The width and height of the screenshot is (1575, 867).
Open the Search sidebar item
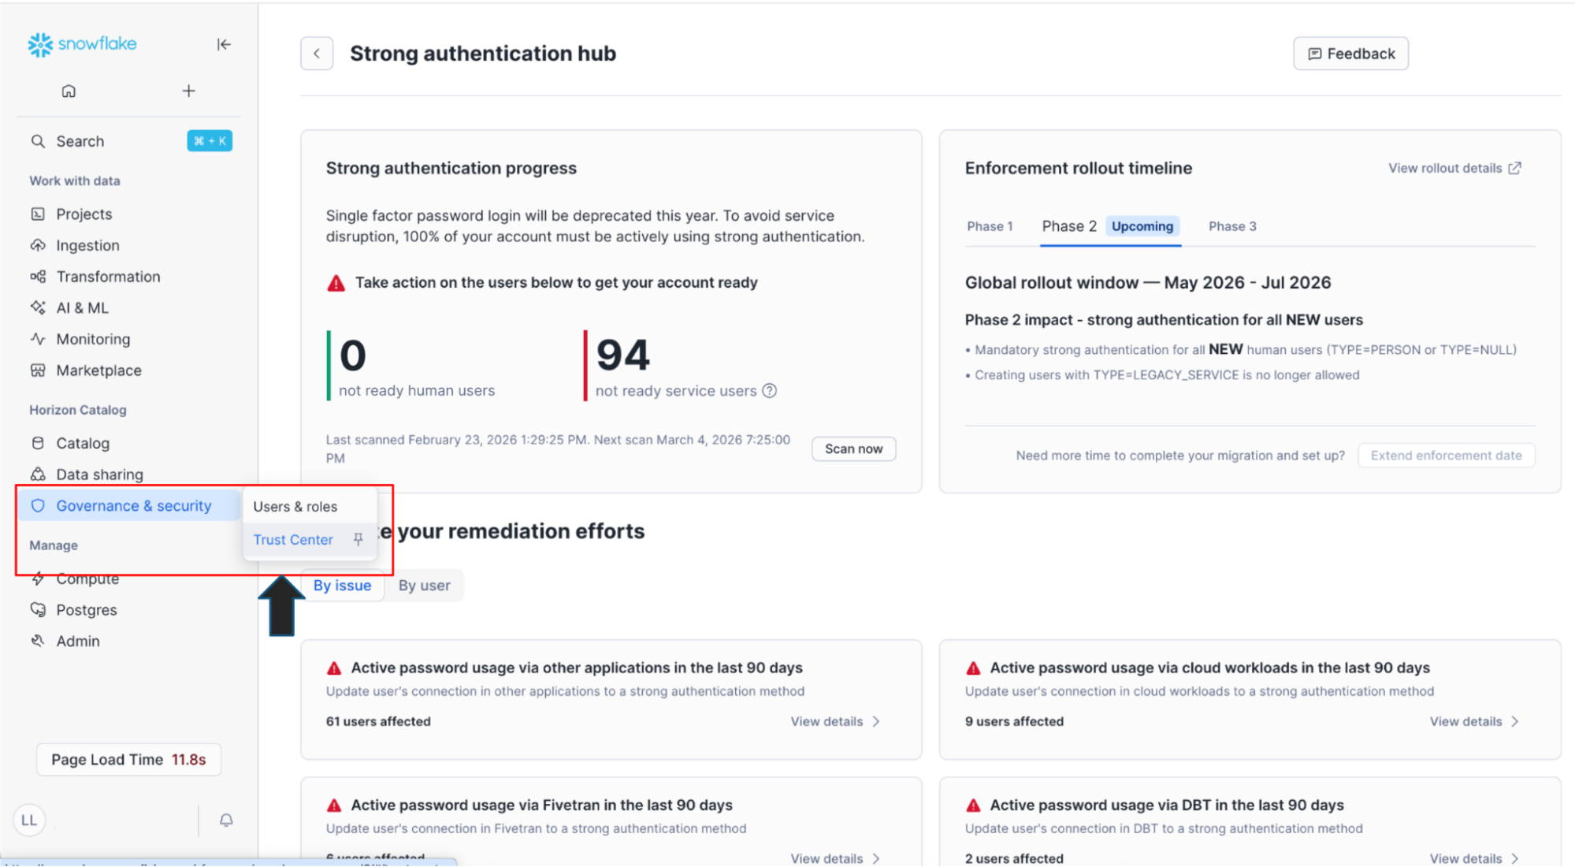[x=80, y=141]
